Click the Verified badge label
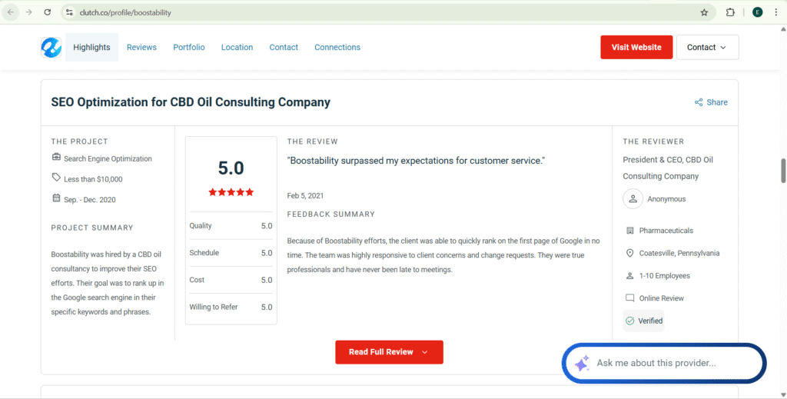Screen dimensions: 787x399 650,321
